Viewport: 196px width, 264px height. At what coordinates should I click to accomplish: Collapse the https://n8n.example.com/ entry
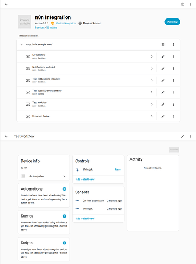[x=22, y=44]
